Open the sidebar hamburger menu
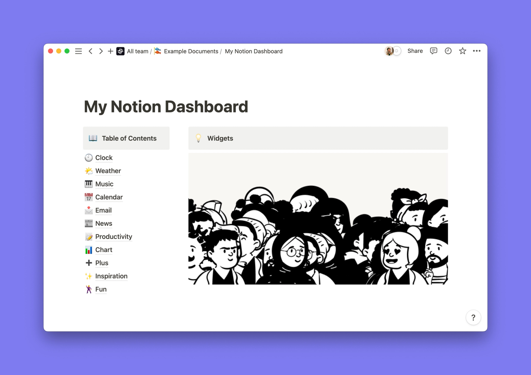The height and width of the screenshot is (375, 531). [79, 51]
